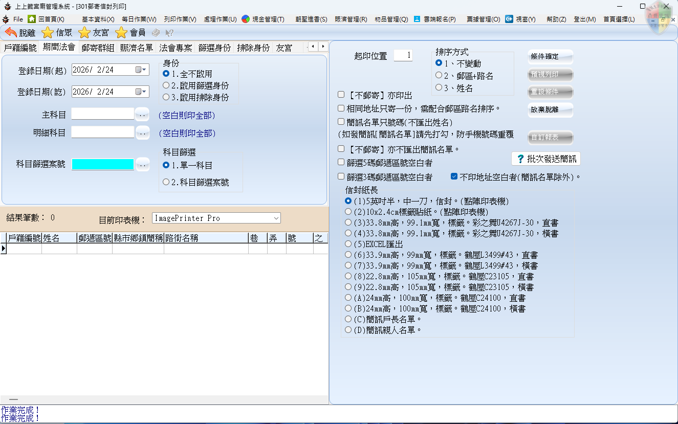Click the 雲端報名 person icon
Viewport: 678px width, 424px height.
pyautogui.click(x=417, y=19)
